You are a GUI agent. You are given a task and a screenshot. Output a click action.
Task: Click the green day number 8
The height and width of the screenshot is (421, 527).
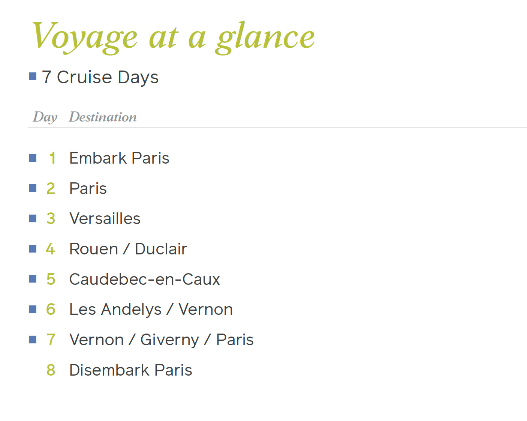(x=51, y=370)
